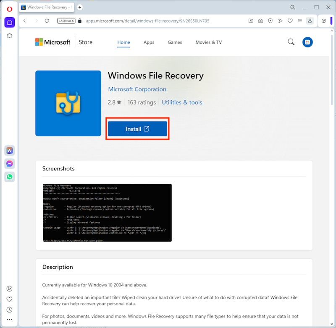Open Easy Setup settings panel
The image size is (336, 328).
click(299, 21)
